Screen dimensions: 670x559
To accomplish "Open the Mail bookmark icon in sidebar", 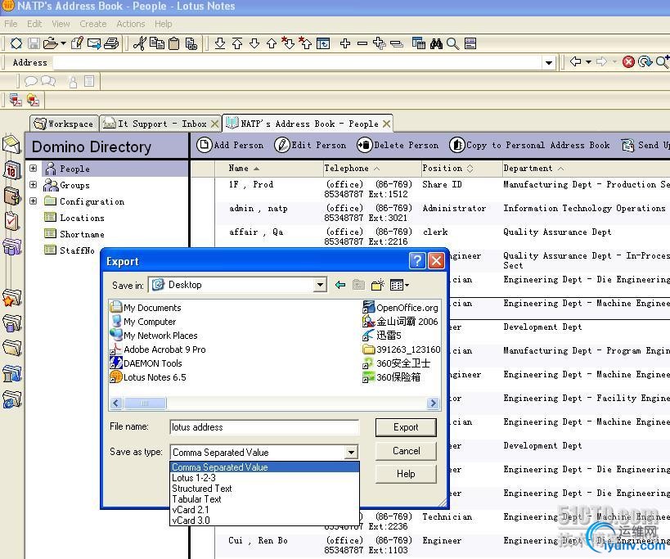I will pos(11,144).
